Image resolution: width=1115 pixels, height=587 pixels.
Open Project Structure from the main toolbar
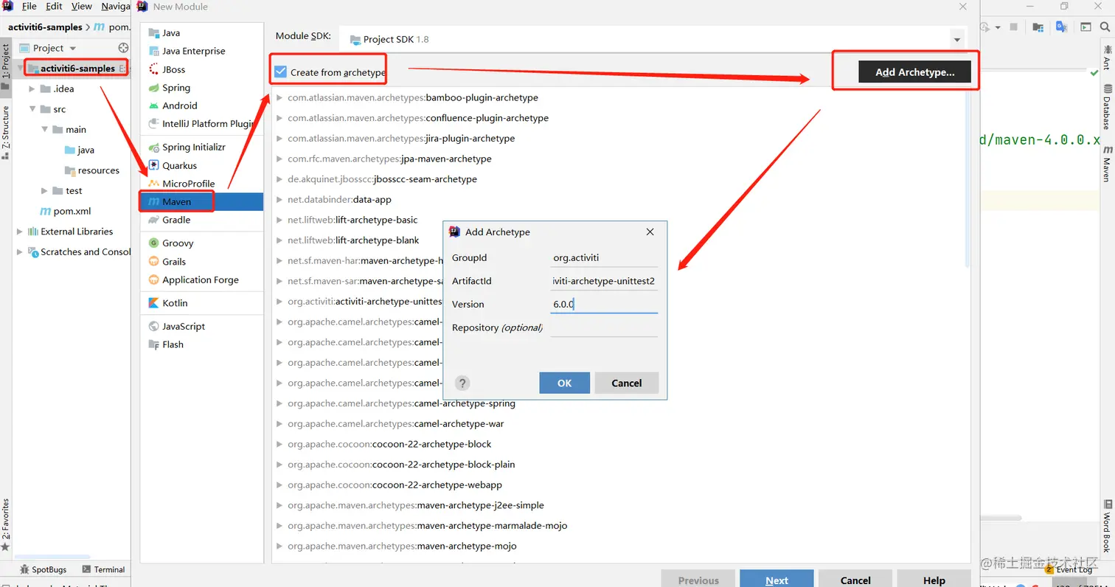pos(1038,27)
